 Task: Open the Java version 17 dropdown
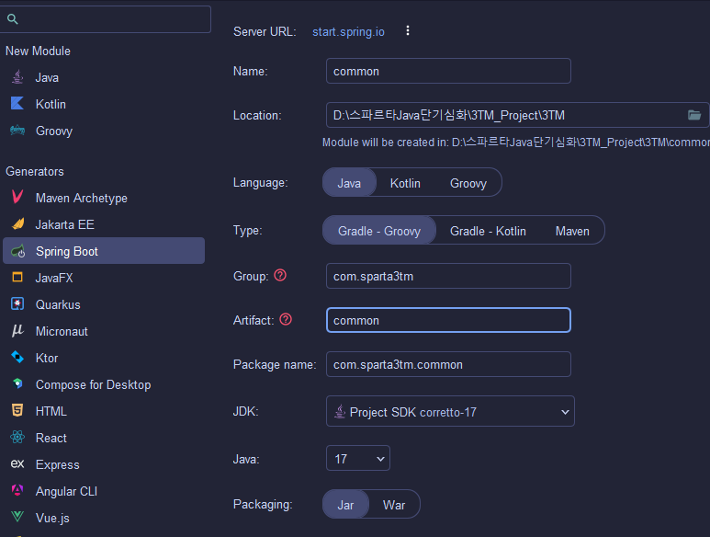click(357, 459)
